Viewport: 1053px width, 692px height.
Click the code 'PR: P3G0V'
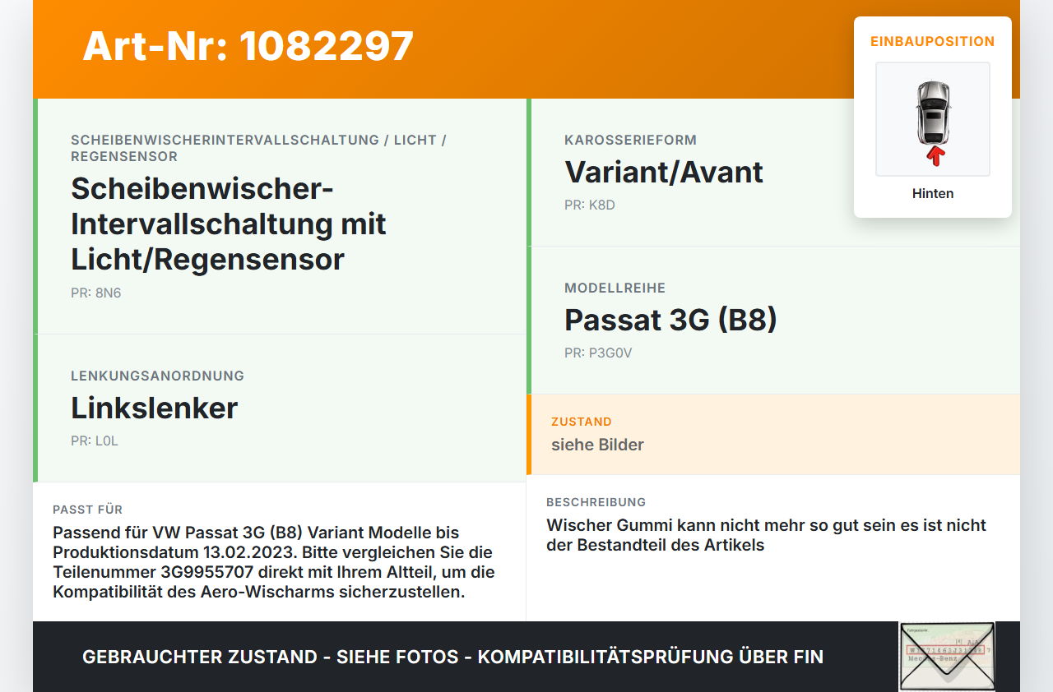tap(598, 353)
